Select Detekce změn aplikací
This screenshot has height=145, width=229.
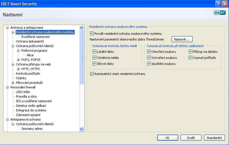point(31,106)
